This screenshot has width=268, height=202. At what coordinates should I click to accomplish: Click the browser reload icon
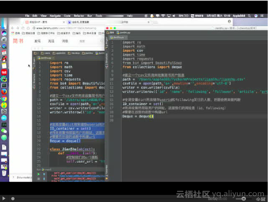click(23, 28)
